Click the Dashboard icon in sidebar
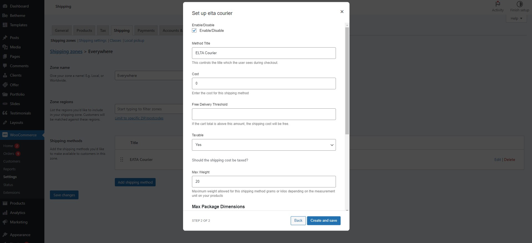532x243 pixels. click(x=5, y=6)
